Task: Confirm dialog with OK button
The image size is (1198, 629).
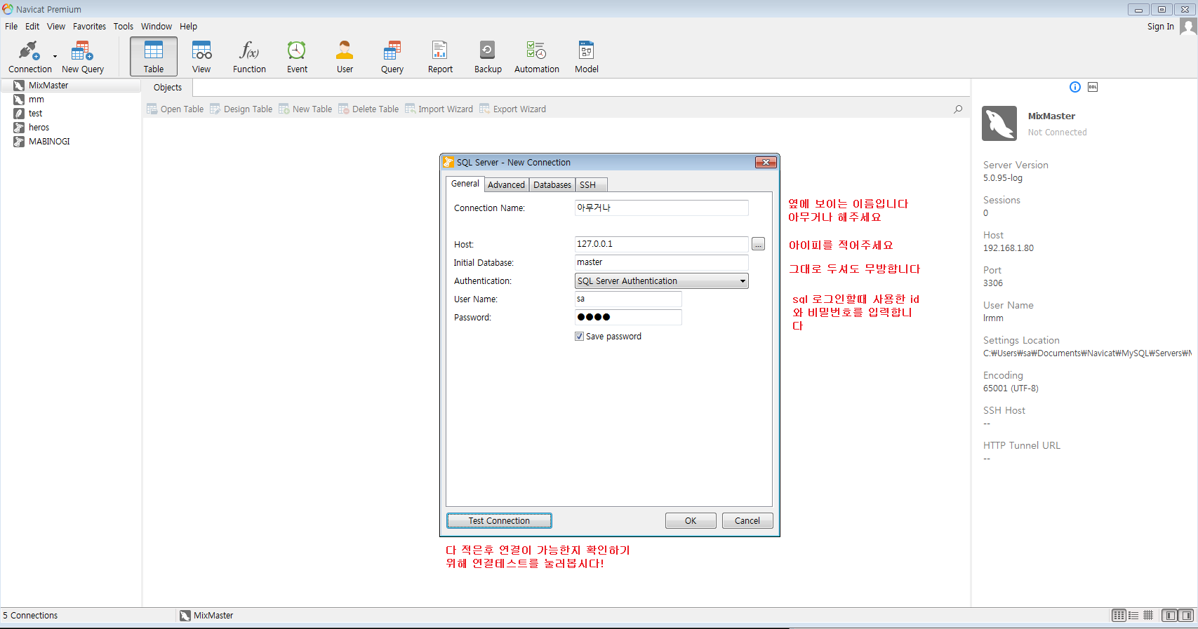Action: 691,520
